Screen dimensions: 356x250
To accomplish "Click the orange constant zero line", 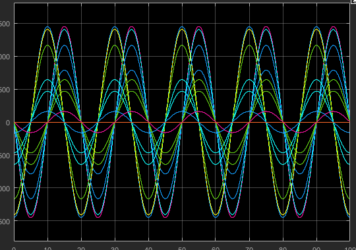I will [182, 123].
